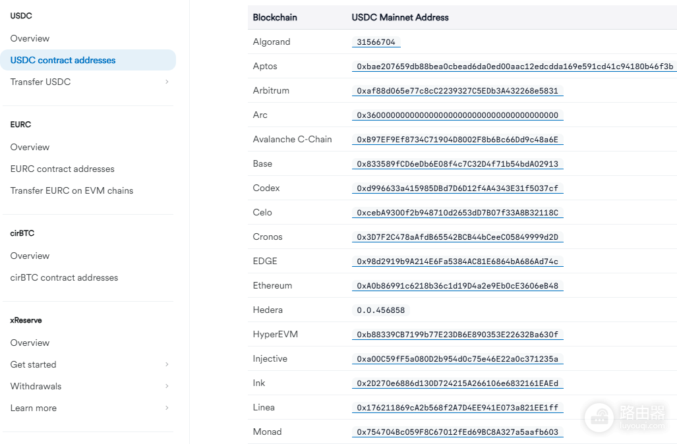Open the Arbitrum USDC address link
Image resolution: width=677 pixels, height=444 pixels.
(x=457, y=91)
